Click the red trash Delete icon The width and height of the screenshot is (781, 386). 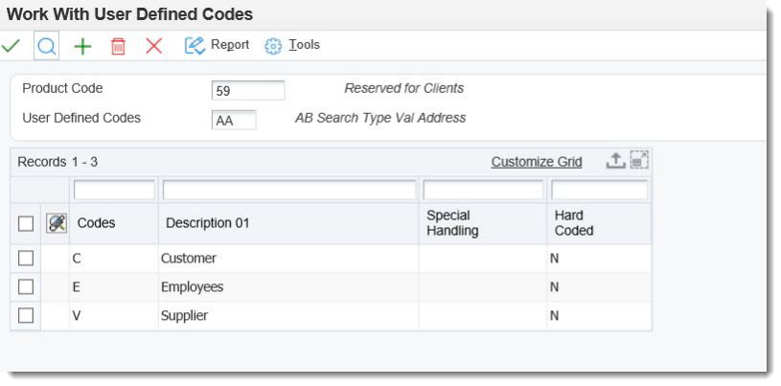pyautogui.click(x=118, y=46)
